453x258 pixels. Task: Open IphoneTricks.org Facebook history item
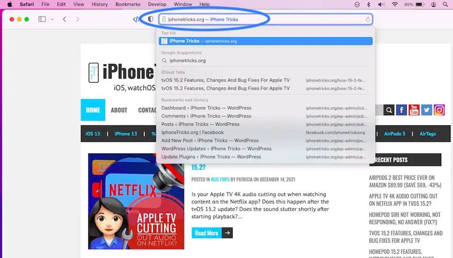coord(266,132)
